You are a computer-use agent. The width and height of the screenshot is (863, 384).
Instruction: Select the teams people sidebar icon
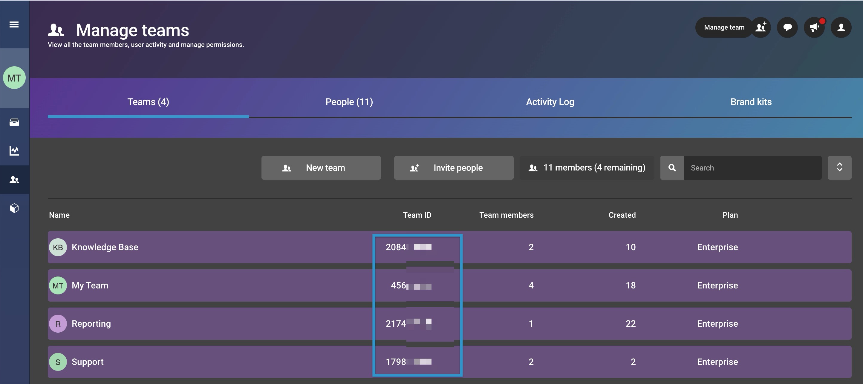[14, 180]
